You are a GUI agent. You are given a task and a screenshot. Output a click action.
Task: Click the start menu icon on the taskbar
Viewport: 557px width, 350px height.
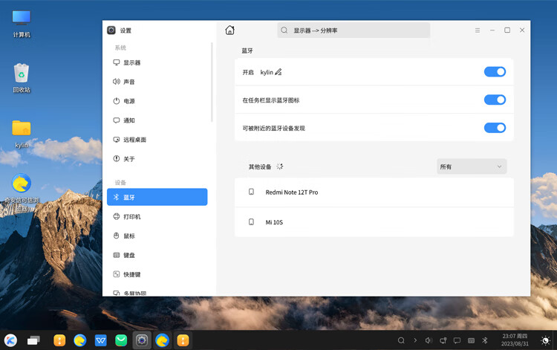point(11,340)
